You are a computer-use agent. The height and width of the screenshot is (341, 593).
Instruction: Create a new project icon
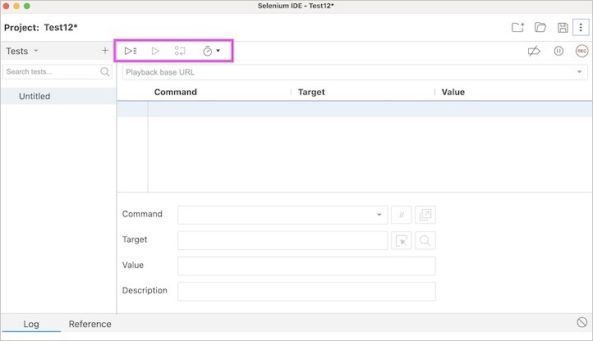(517, 27)
